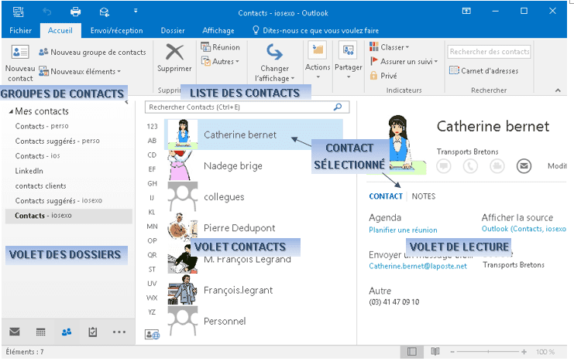Click the Catherine.bernet@laposte.net link

pyautogui.click(x=418, y=266)
